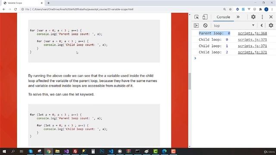Open the DevTools three-dot customize menu

click(x=262, y=17)
